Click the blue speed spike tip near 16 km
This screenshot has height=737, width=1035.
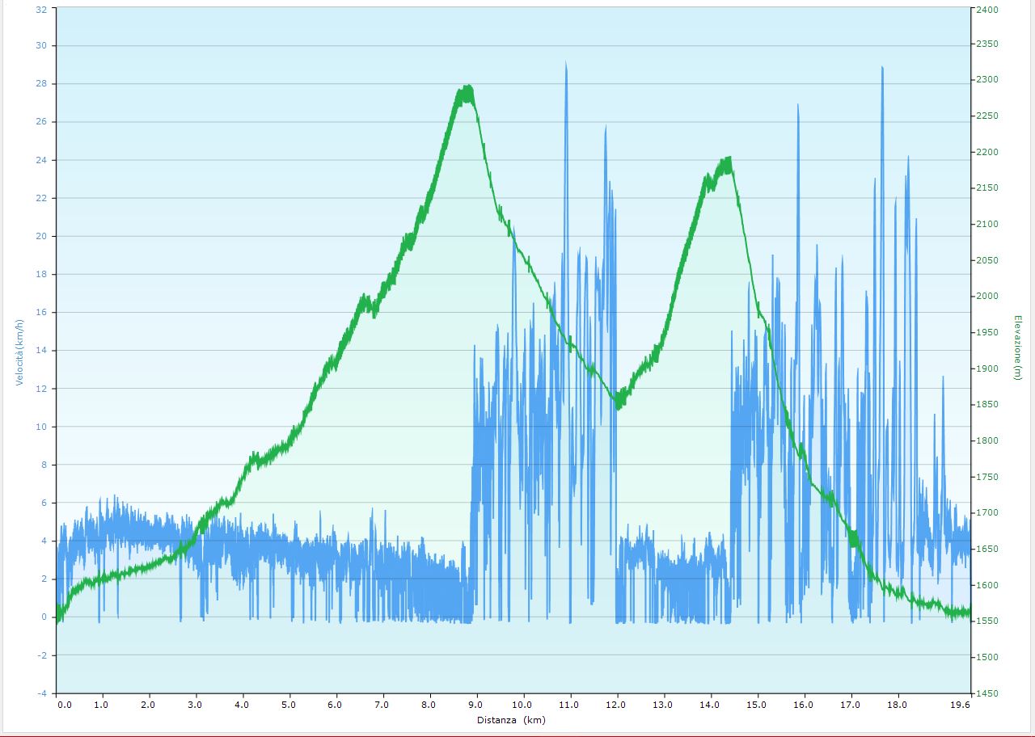tap(798, 106)
